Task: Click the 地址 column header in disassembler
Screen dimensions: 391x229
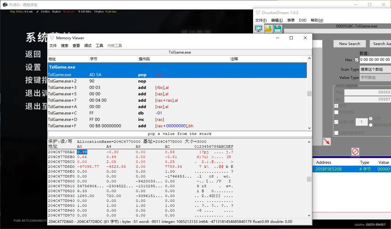Action: [68, 59]
